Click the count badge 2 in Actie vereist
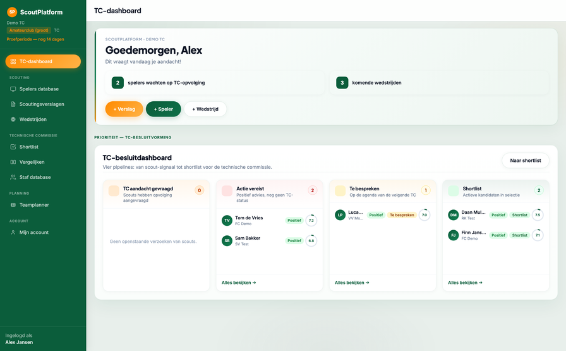Screen dimensions: 566x351 click(313, 190)
